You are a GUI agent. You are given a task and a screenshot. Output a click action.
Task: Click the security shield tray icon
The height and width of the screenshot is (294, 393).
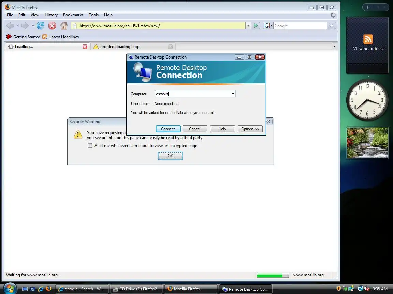click(x=339, y=289)
